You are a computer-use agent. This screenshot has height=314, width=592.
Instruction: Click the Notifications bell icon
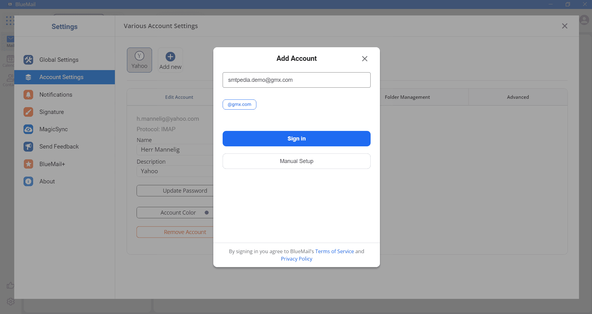click(28, 94)
